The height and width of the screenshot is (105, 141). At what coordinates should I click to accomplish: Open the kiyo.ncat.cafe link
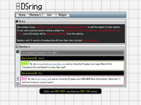(44, 79)
